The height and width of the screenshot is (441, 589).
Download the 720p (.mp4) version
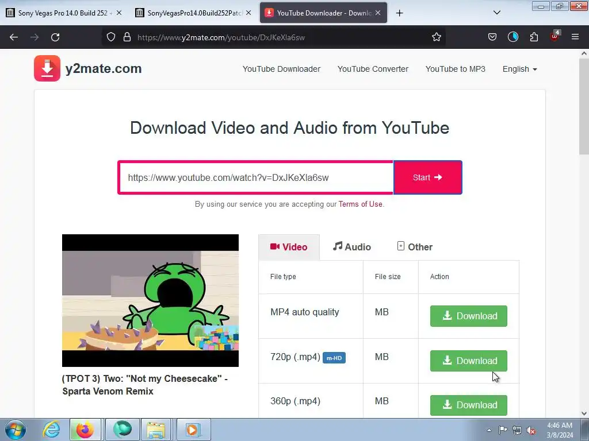tap(468, 361)
